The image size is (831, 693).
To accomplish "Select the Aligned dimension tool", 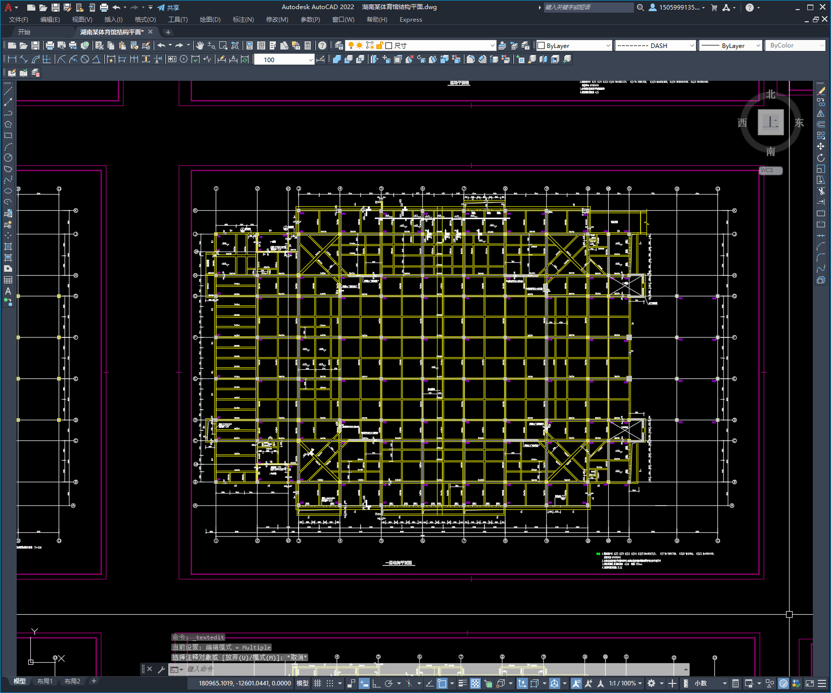I will coord(24,59).
